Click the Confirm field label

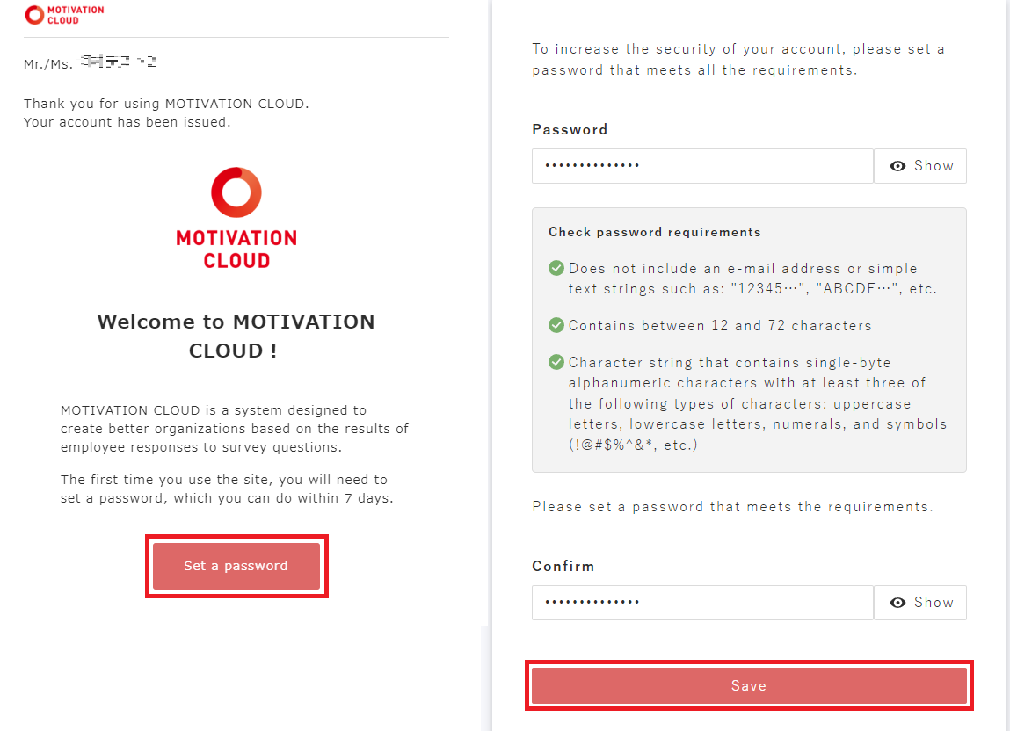point(563,566)
